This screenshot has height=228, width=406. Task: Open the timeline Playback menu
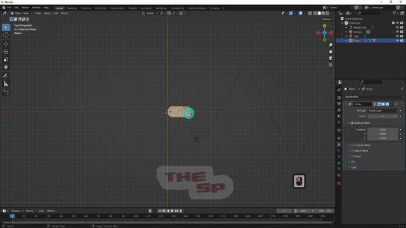[x=17, y=211]
